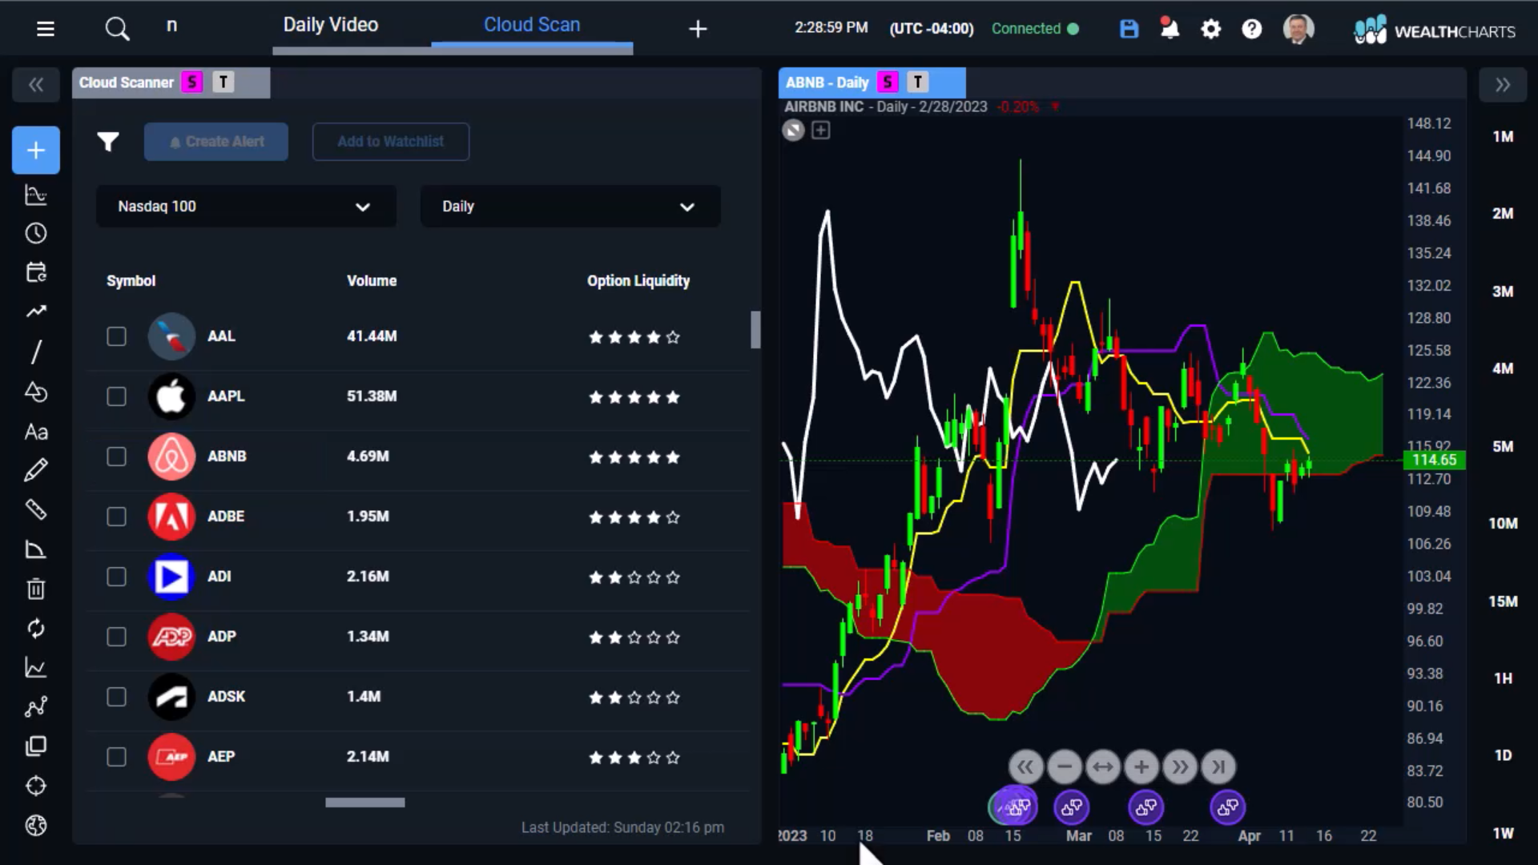Collapse left panel with double chevron
1538x865 pixels.
point(36,85)
